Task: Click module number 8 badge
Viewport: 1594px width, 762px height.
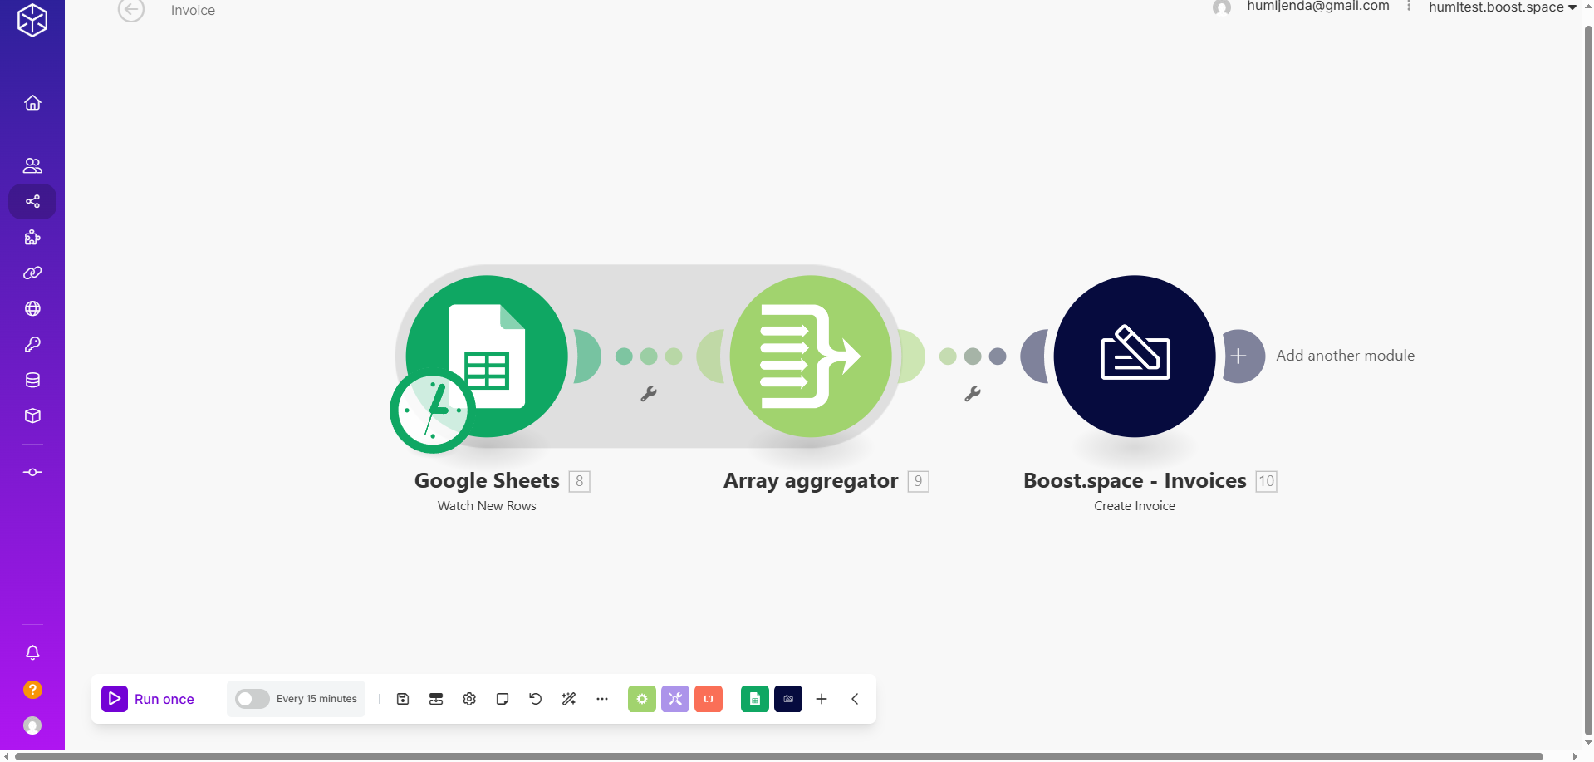Action: coord(579,481)
